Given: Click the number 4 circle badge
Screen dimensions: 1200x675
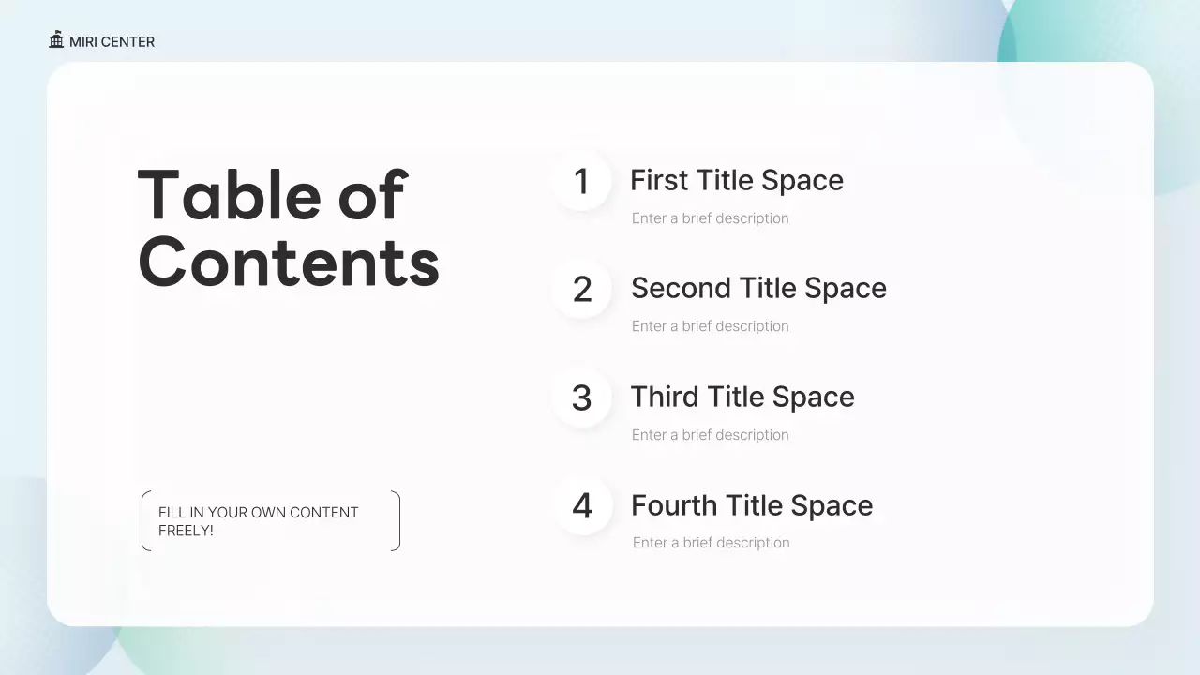Looking at the screenshot, I should [x=582, y=506].
